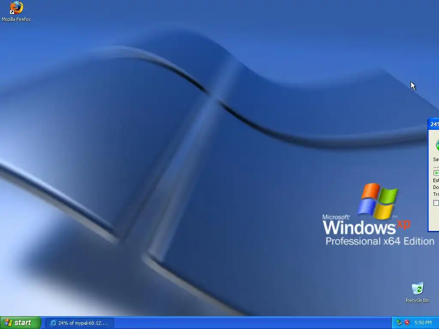Viewport: 439px width, 329px height.
Task: Click the 5:50 PM clock
Action: click(x=423, y=323)
